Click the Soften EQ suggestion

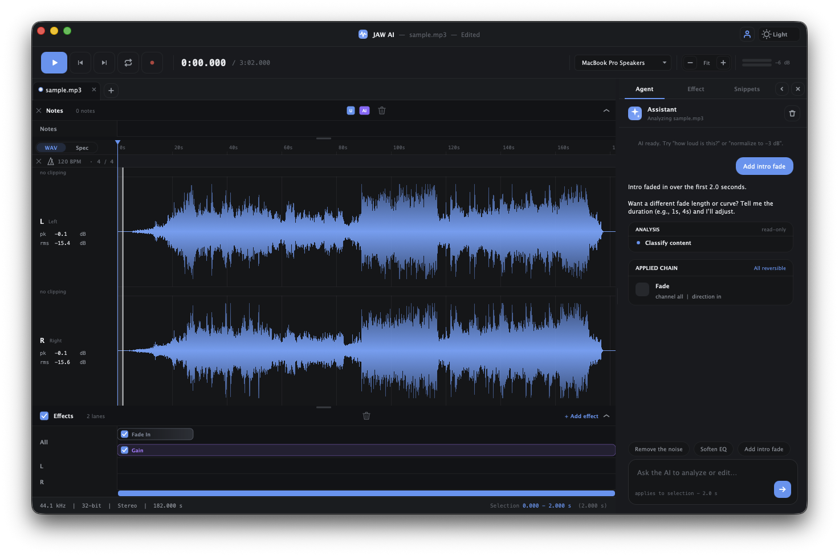(x=714, y=449)
